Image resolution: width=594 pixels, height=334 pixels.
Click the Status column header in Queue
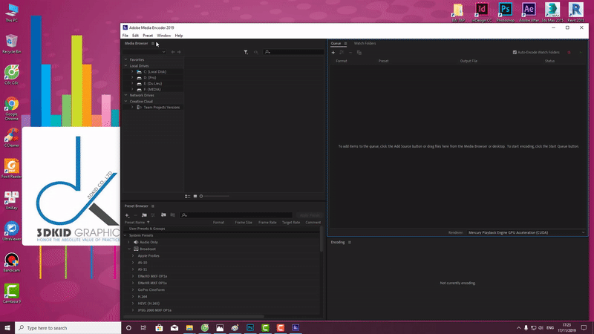pos(549,61)
